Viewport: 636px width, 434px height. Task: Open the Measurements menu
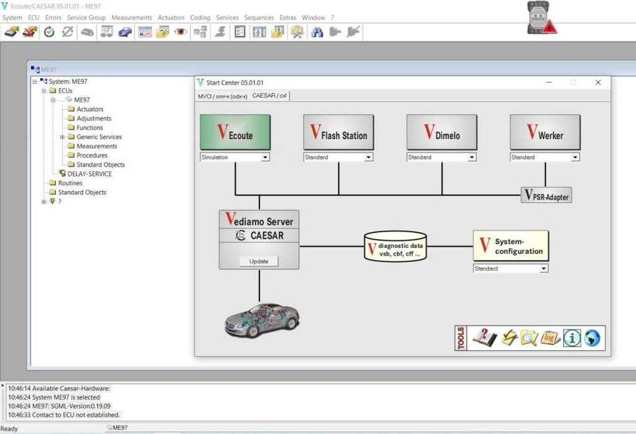pyautogui.click(x=132, y=17)
